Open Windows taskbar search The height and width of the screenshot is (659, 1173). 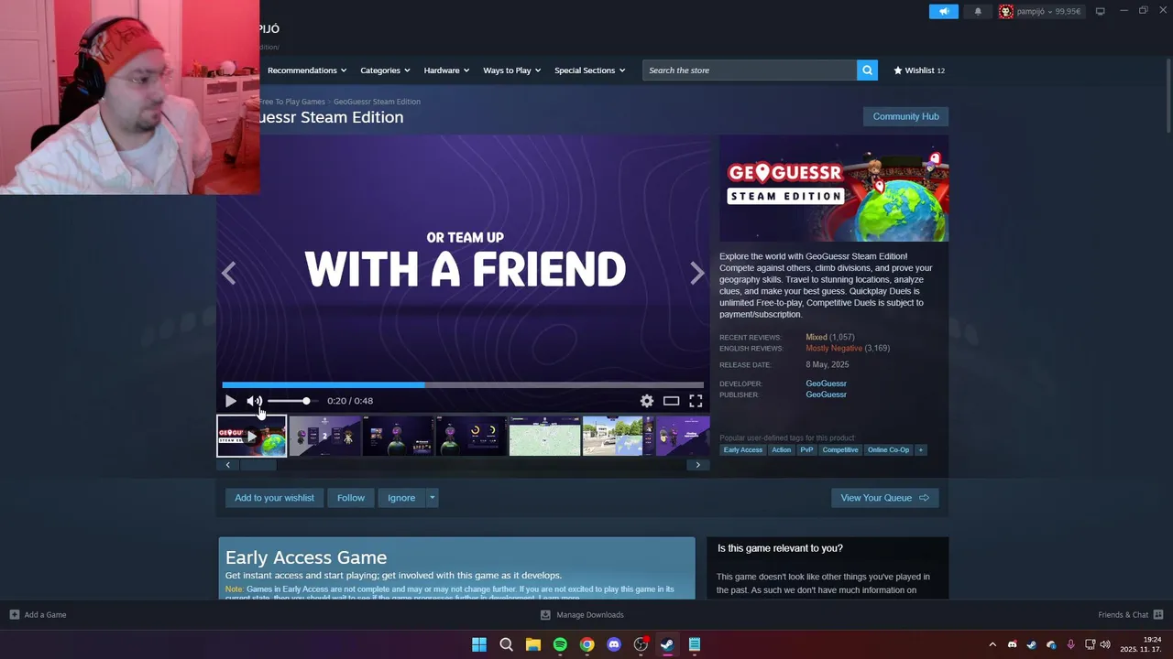[x=506, y=644]
